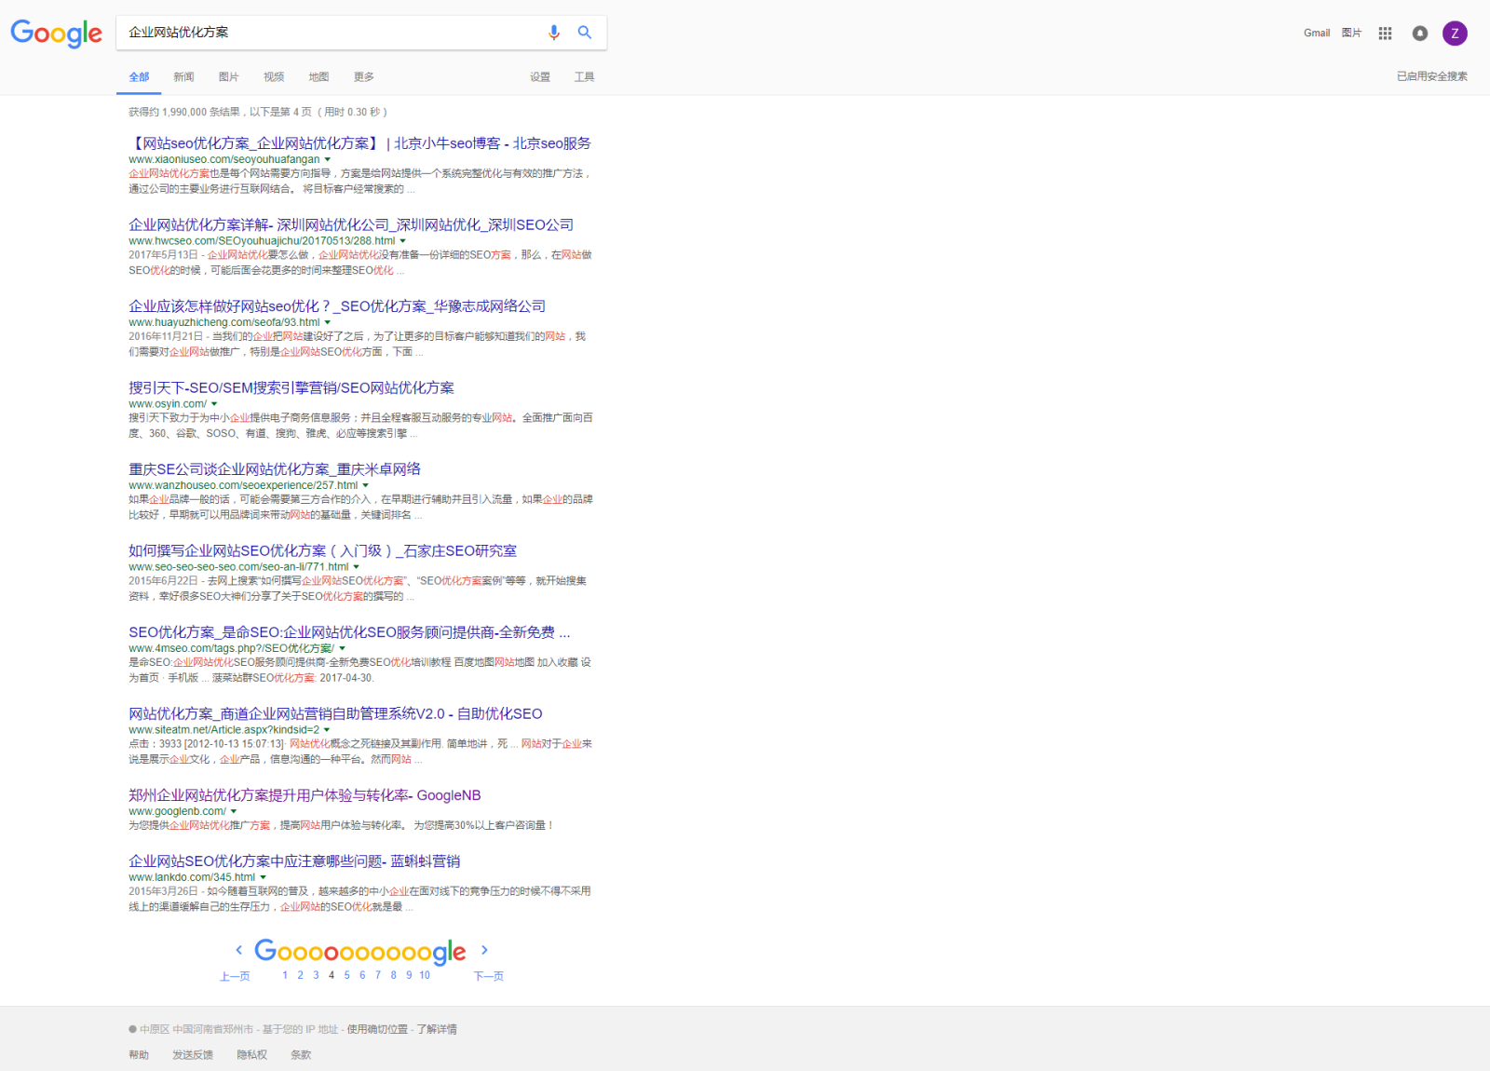Open result 企业网站SEO优化方案中应注意哪些问题
This screenshot has width=1490, height=1071.
coord(294,861)
